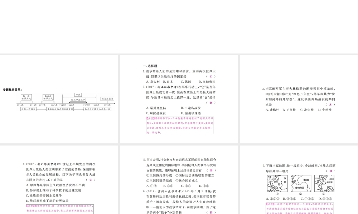Click the 四次中东战争 box in the timeline
Screen dimensions: 358x214
click(78, 100)
